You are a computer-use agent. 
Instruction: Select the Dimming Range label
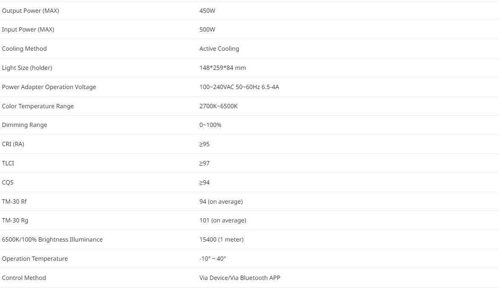click(x=24, y=125)
